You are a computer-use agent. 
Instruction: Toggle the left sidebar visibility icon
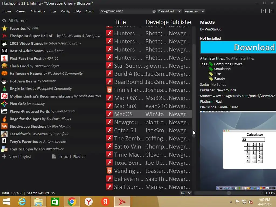[264, 11]
